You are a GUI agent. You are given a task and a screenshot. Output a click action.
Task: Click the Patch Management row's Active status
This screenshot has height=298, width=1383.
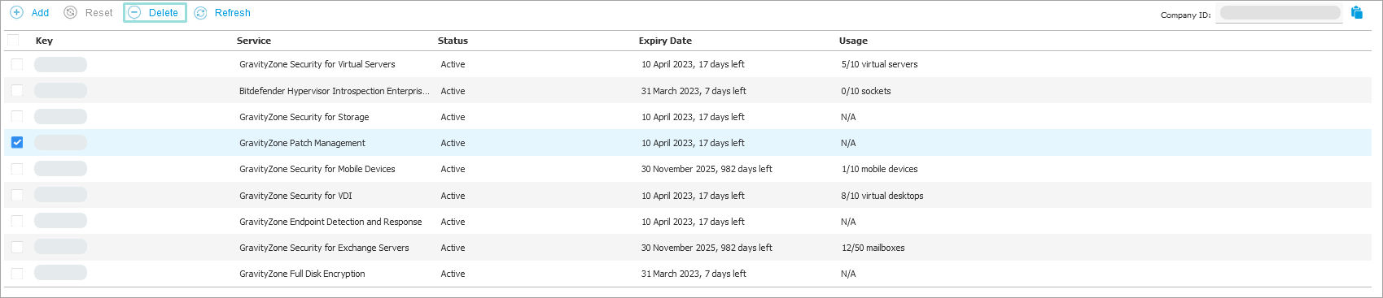(x=453, y=143)
